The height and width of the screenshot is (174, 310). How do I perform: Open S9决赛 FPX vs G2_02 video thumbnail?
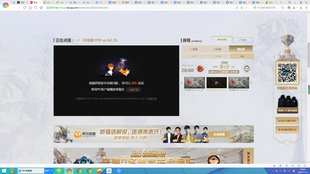tap(195, 83)
